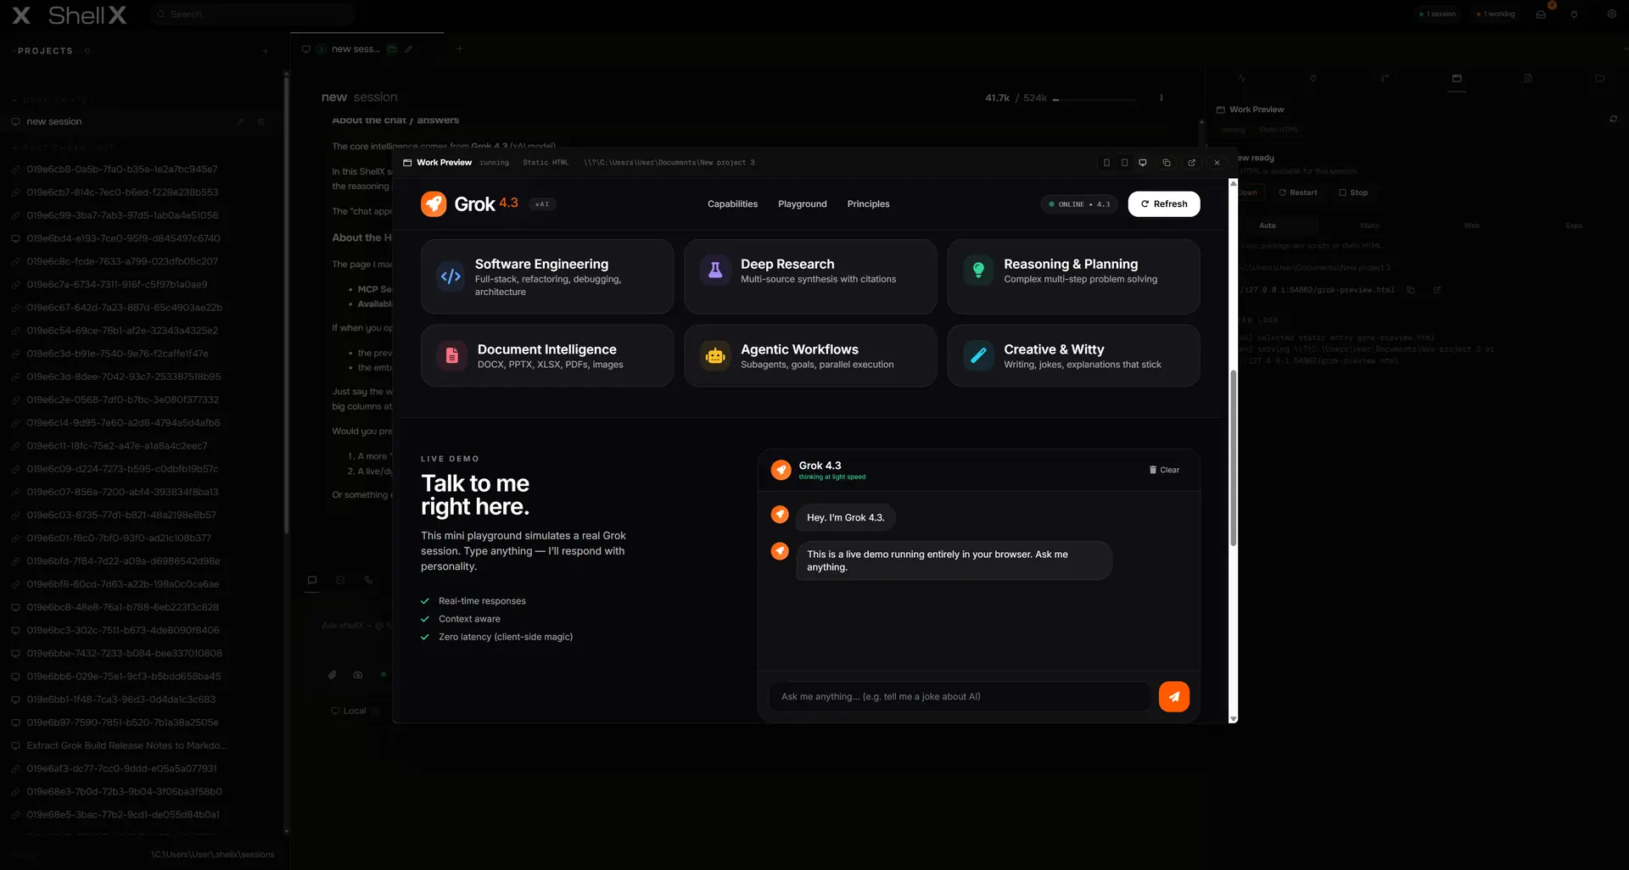Click the white Refresh button
This screenshot has width=1629, height=870.
(1163, 204)
